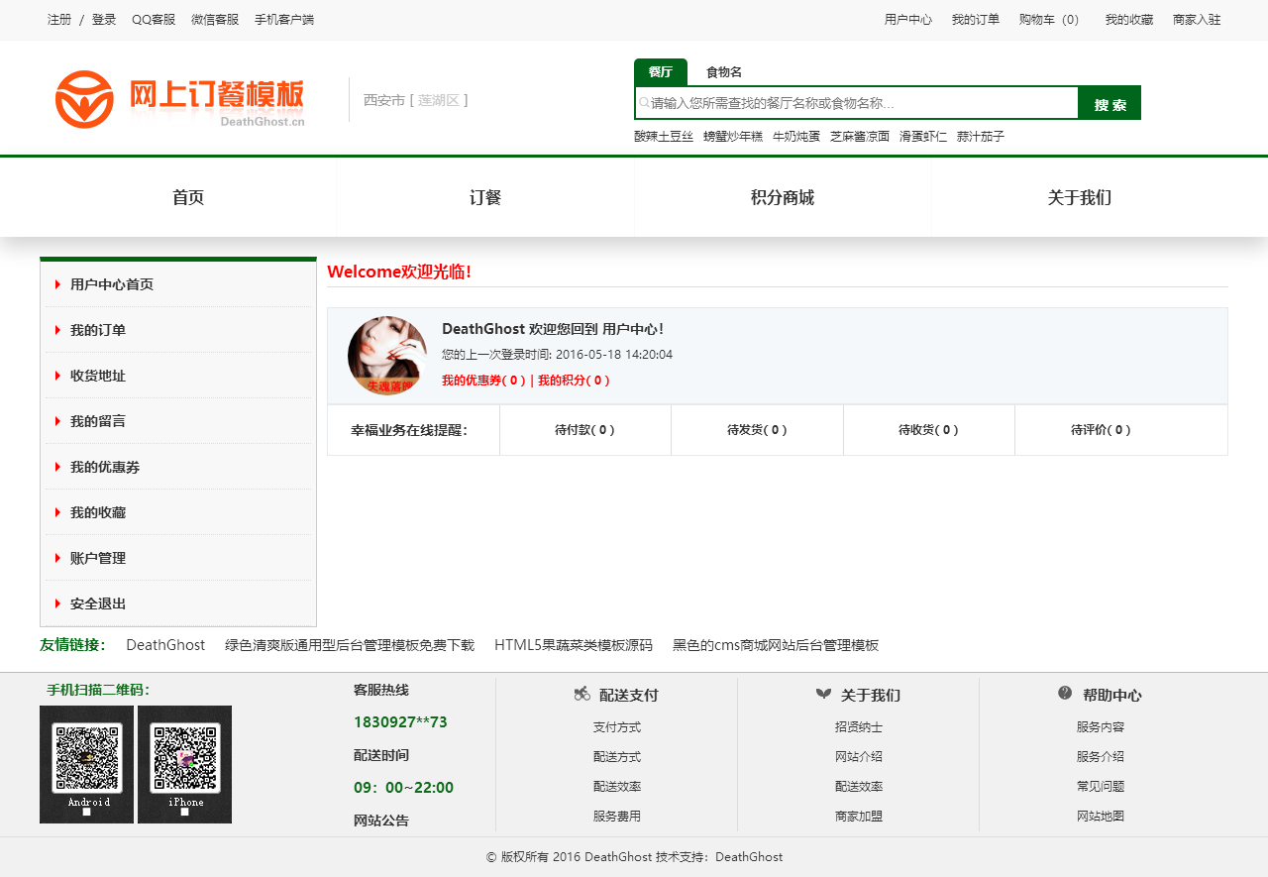The height and width of the screenshot is (877, 1268).
Task: Click the 购物车 link in top bar
Action: click(1048, 20)
